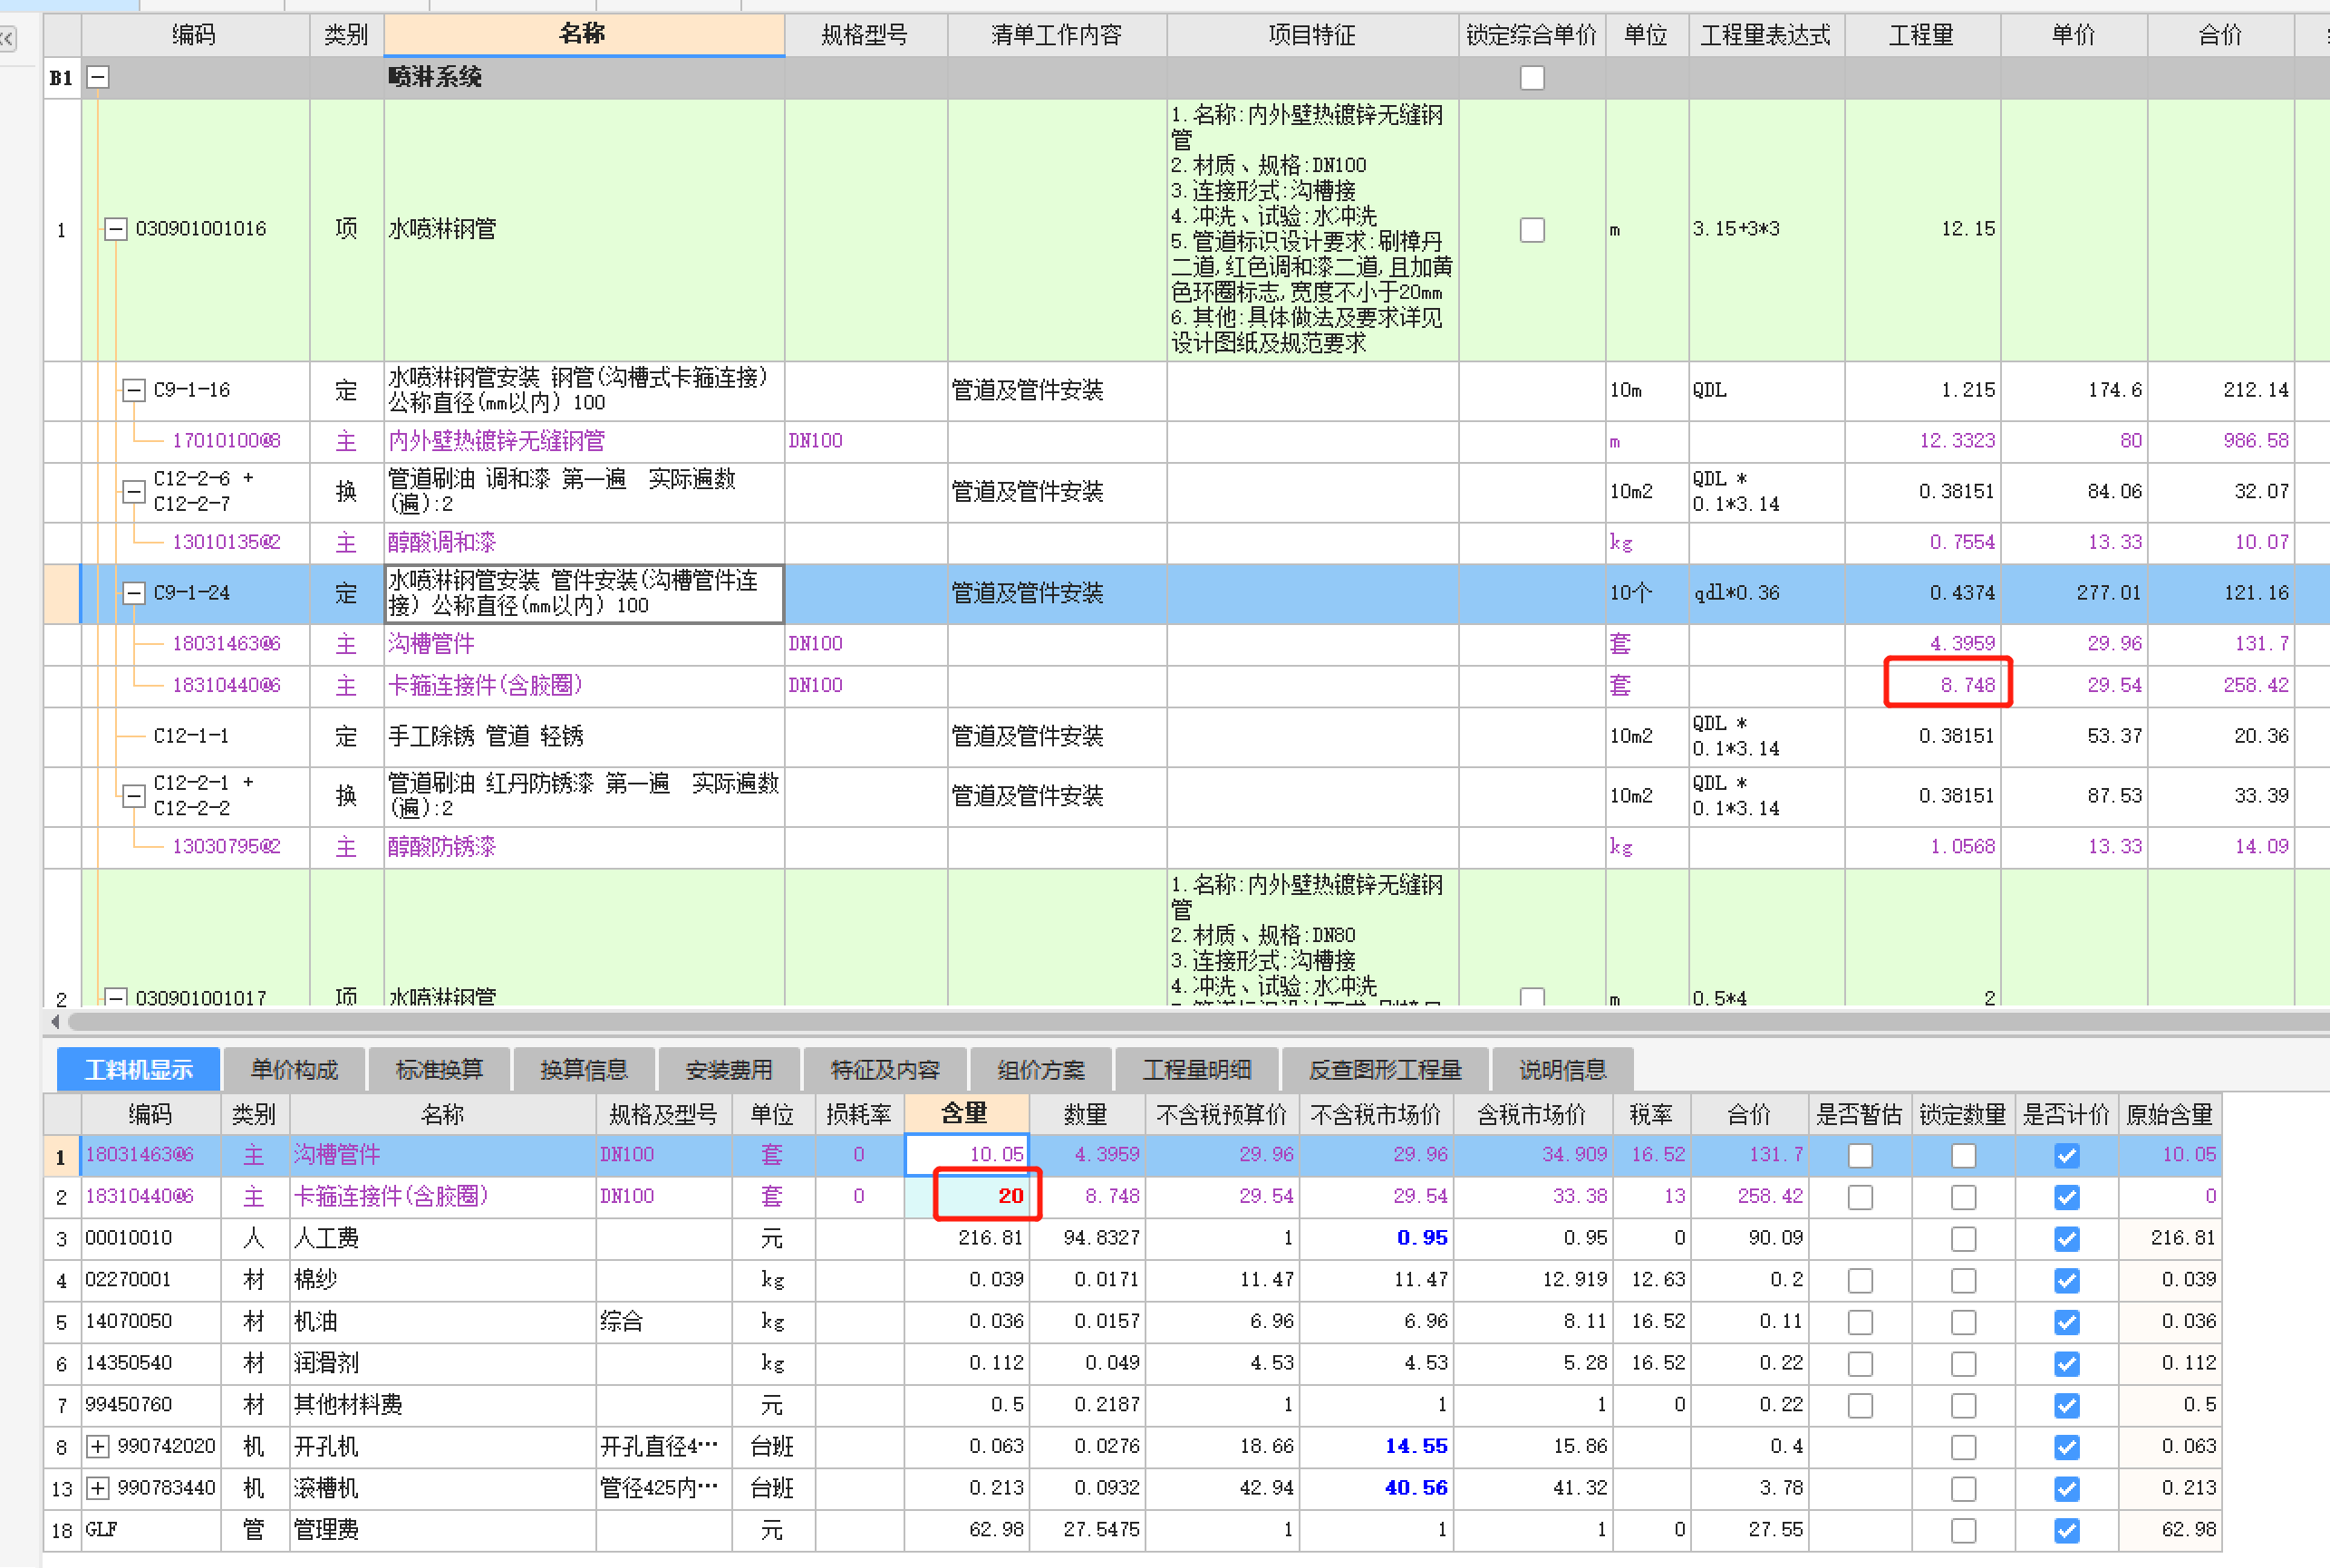
Task: Click unit price 174.6 of C9-1-16
Action: 2114,390
